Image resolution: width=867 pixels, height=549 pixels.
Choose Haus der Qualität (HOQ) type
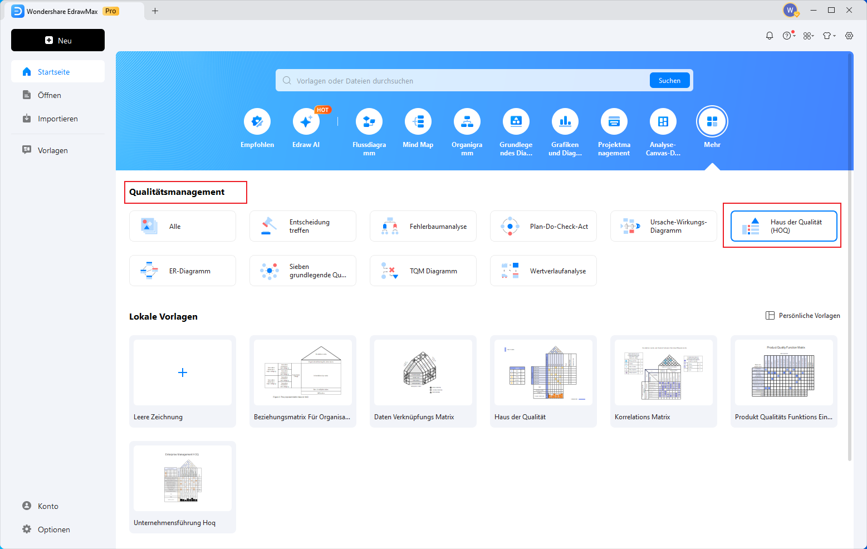[784, 226]
